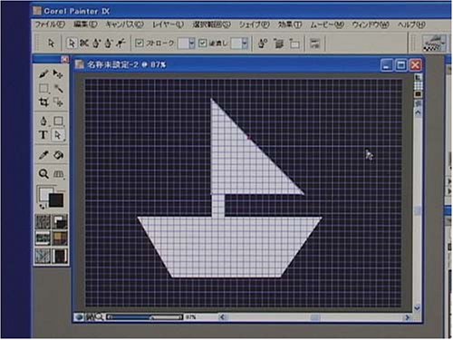Click the horizontal scrollbar left arrow
The width and height of the screenshot is (453, 340).
click(x=223, y=317)
